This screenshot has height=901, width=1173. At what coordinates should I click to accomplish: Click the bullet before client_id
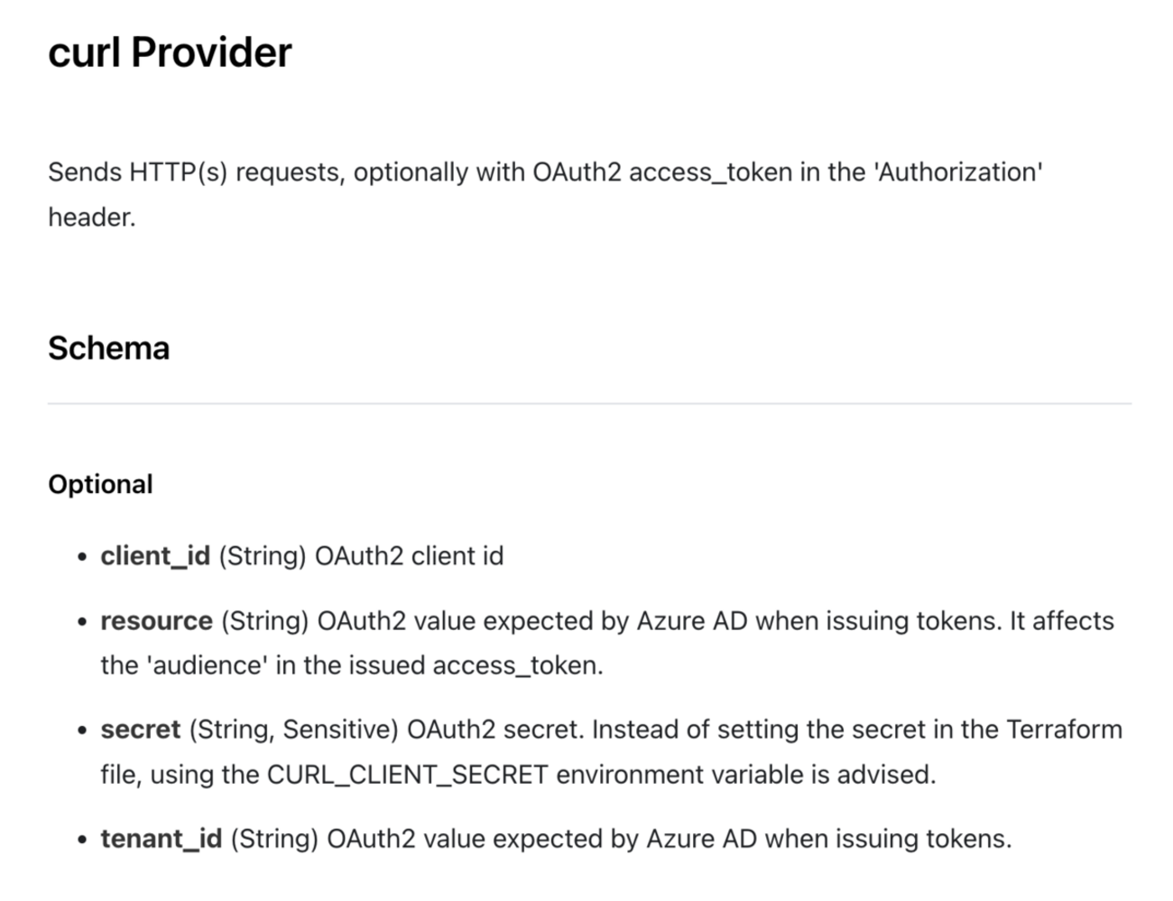[82, 558]
